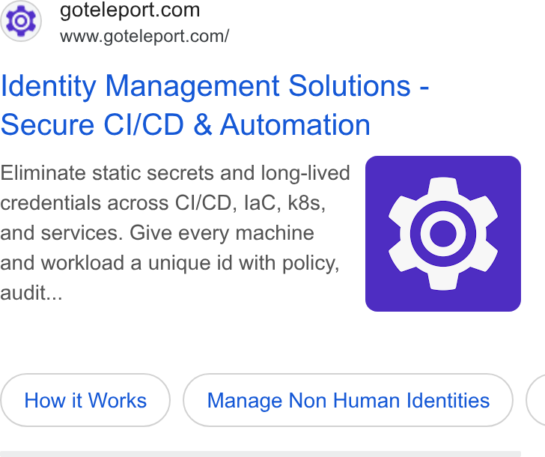This screenshot has width=545, height=457.
Task: Click the partially visible chip at right edge
Action: click(x=535, y=400)
